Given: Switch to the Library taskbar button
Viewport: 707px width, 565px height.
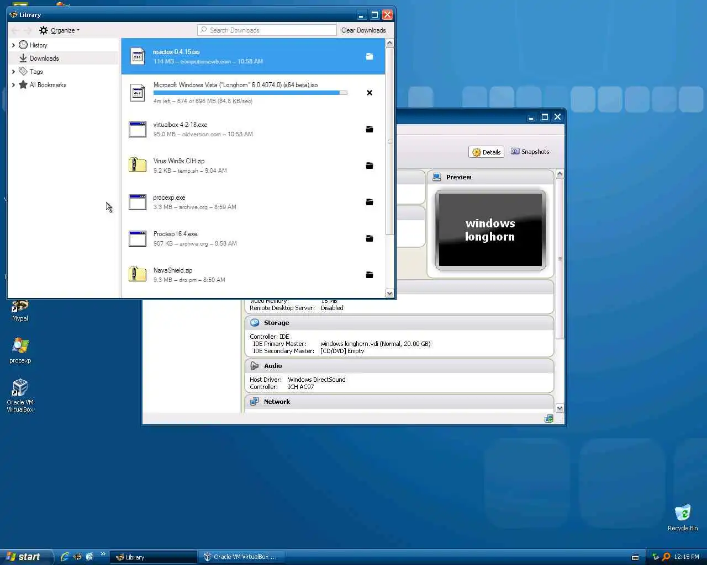Looking at the screenshot, I should [x=153, y=557].
